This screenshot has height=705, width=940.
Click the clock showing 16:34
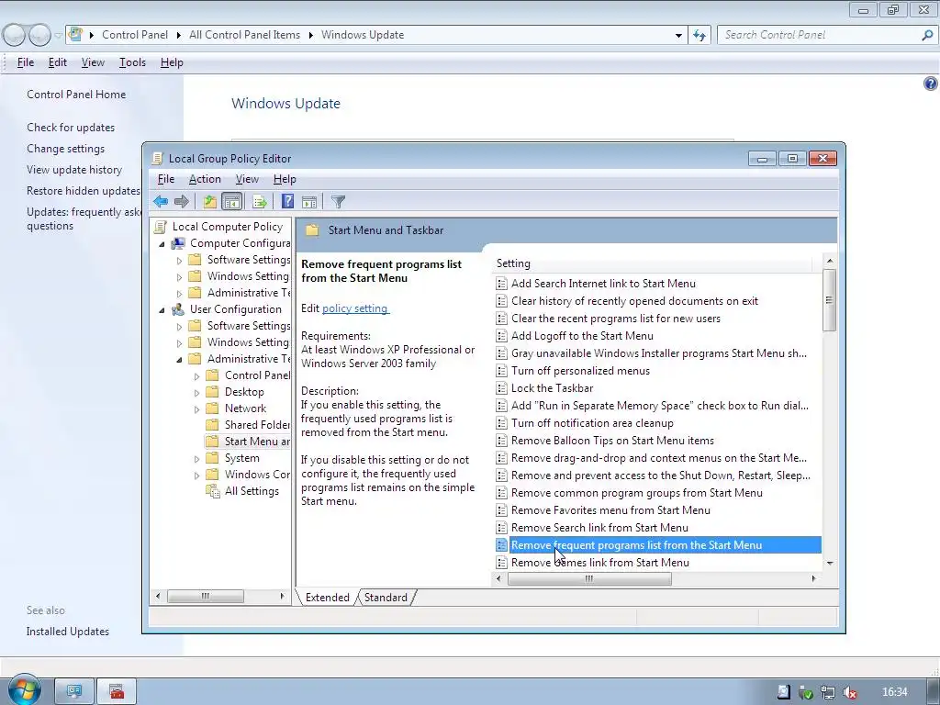pyautogui.click(x=894, y=692)
